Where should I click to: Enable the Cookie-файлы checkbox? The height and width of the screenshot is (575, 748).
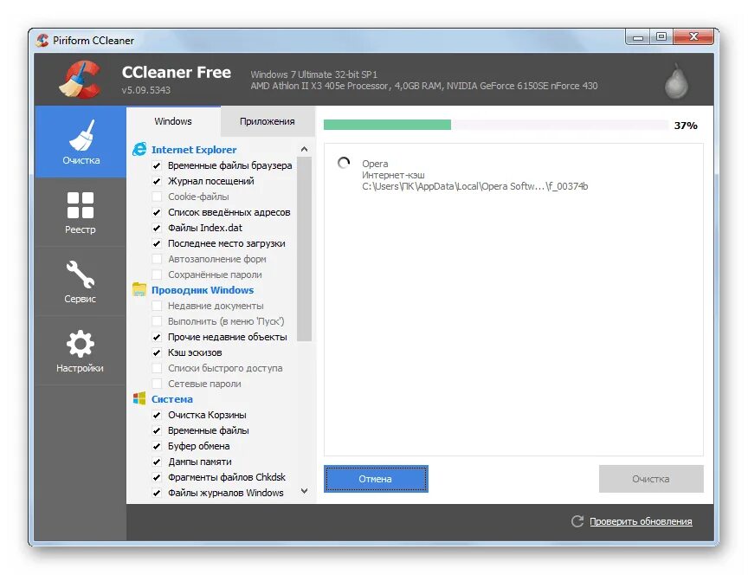(157, 197)
